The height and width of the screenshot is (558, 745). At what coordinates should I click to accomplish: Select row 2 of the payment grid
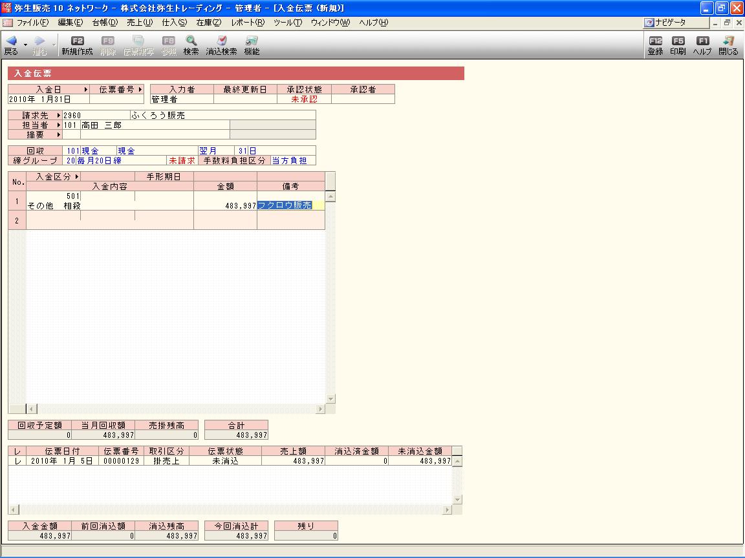[17, 220]
